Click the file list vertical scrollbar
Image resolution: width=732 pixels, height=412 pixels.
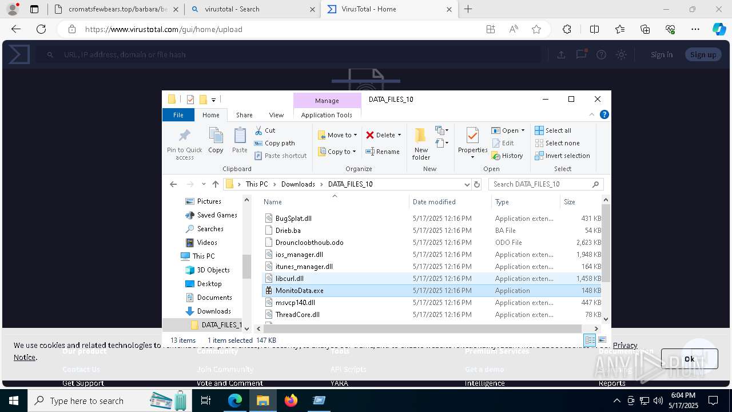(606, 243)
